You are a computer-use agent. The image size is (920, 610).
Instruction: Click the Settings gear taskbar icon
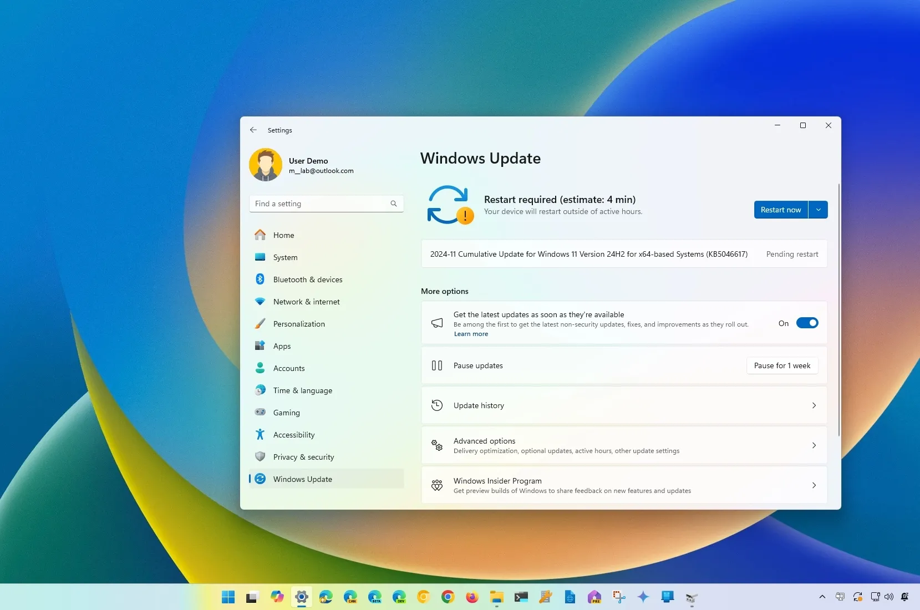tap(301, 597)
